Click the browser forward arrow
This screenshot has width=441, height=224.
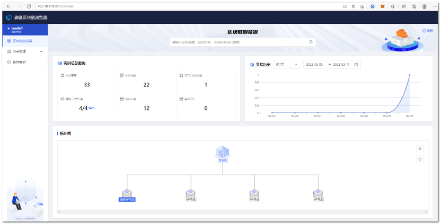click(x=19, y=6)
